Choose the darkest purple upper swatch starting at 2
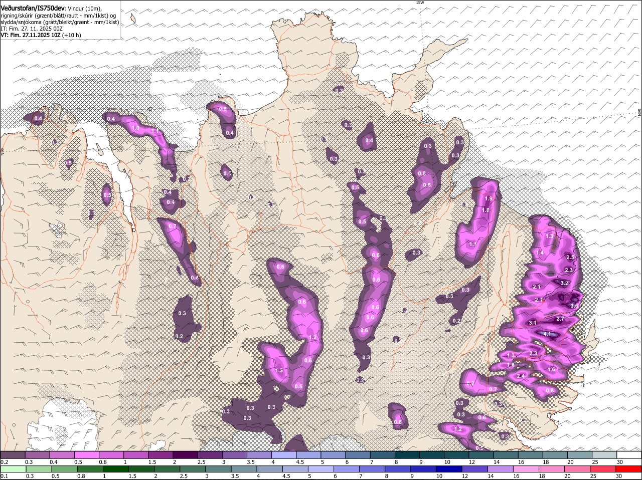 [186, 455]
